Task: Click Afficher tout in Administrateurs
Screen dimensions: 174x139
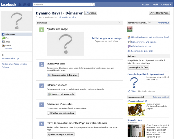Action: coord(163,23)
